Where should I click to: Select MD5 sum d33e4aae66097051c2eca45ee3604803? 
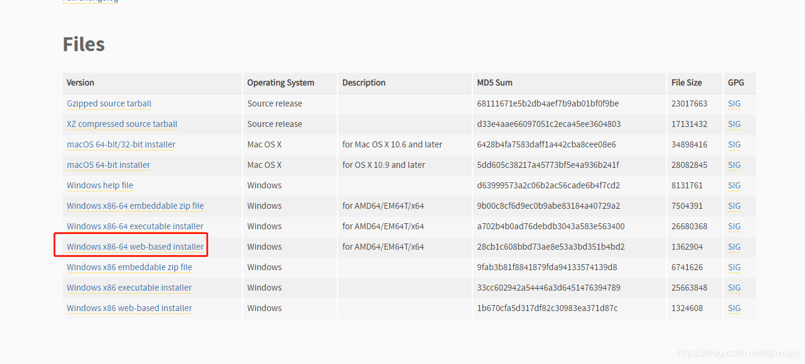(549, 124)
